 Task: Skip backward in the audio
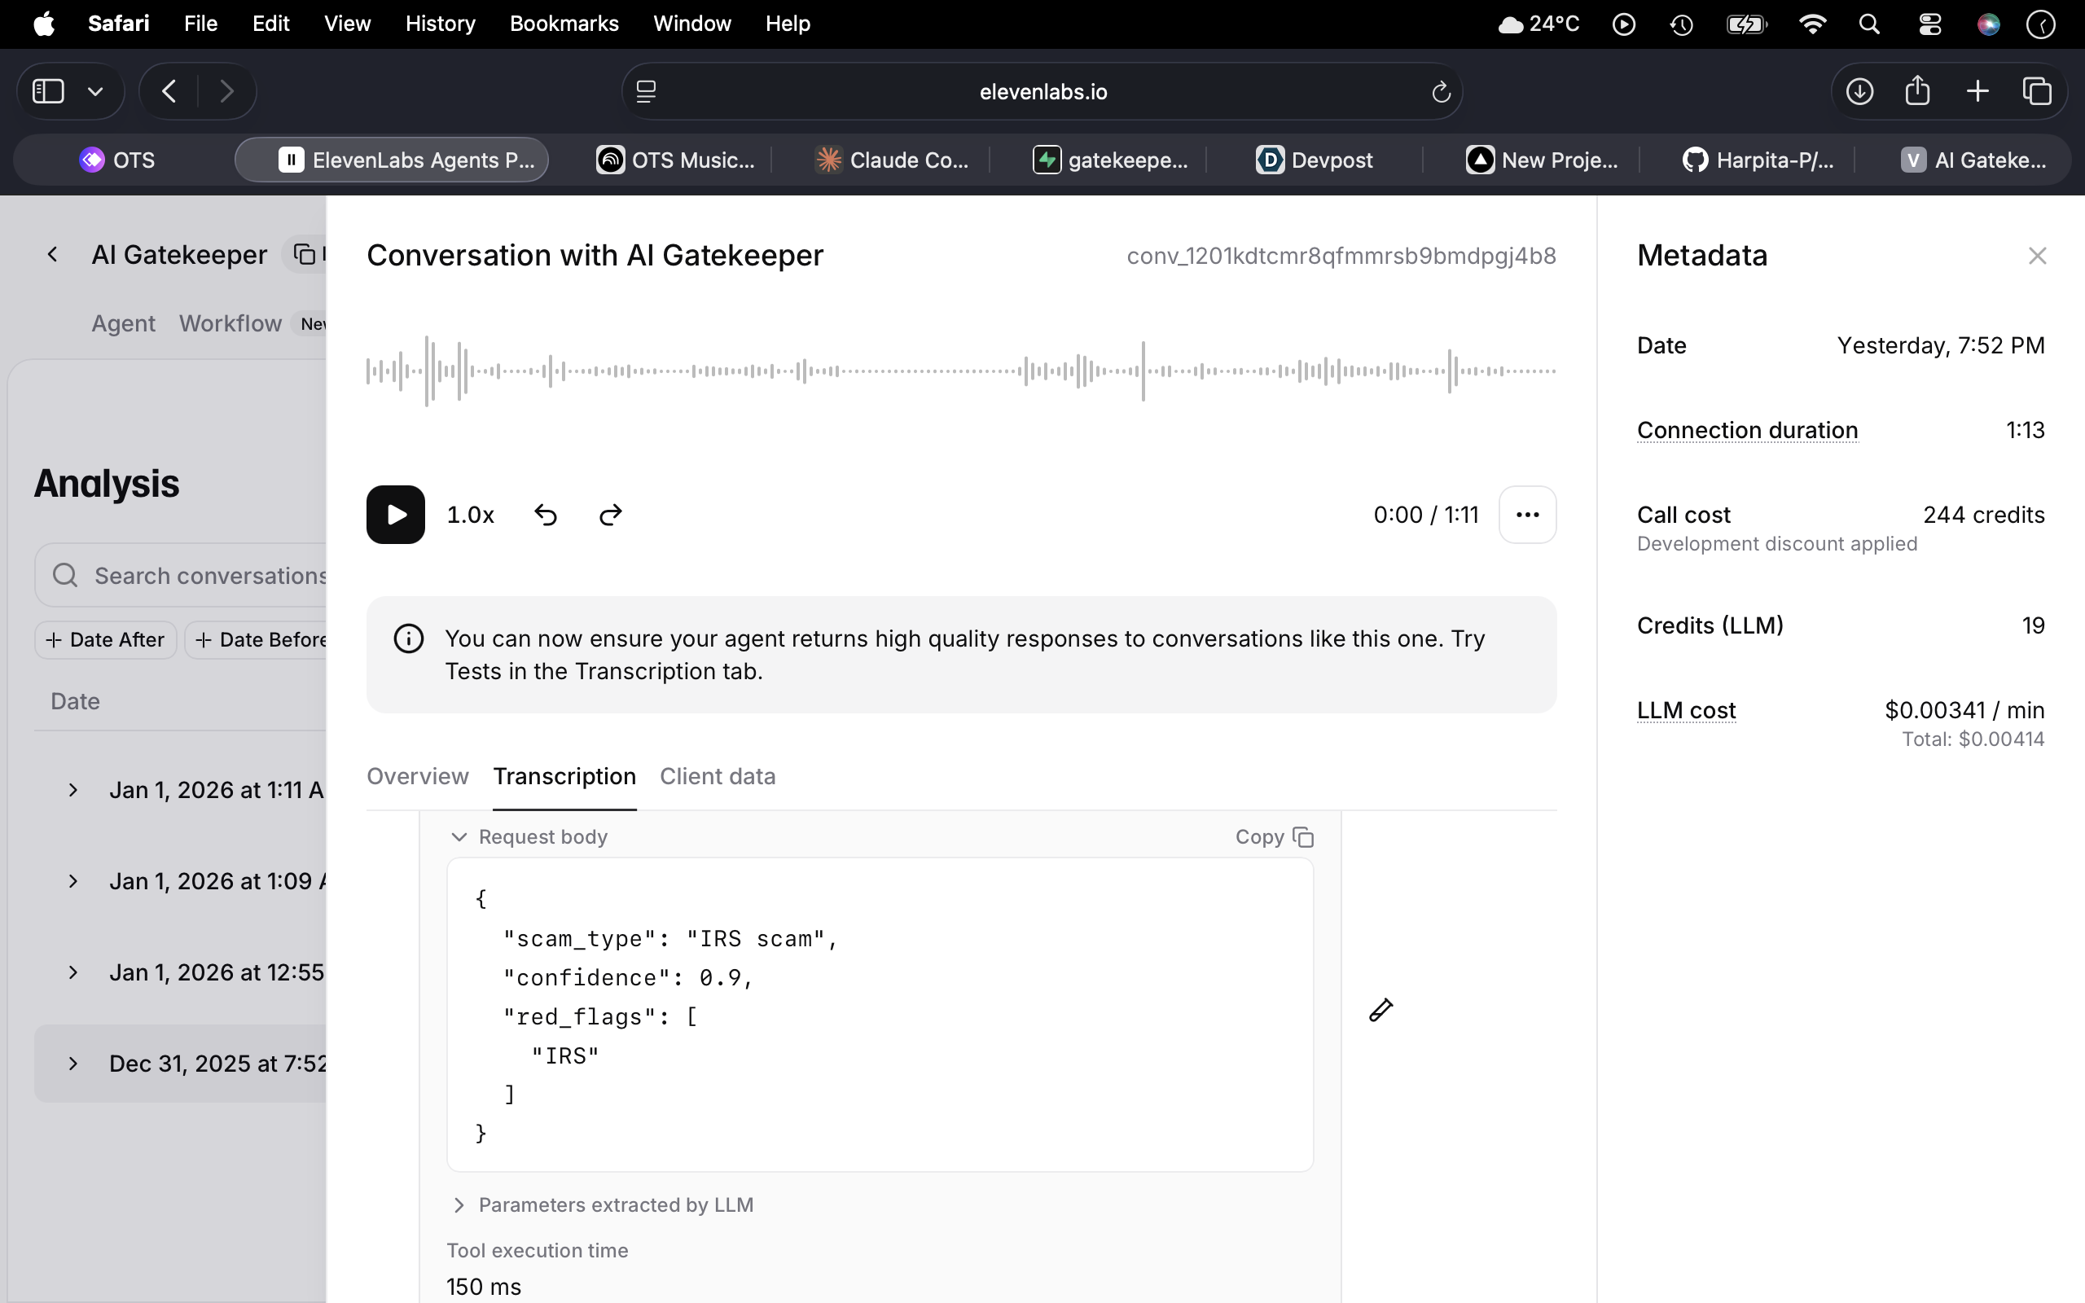[x=546, y=515]
